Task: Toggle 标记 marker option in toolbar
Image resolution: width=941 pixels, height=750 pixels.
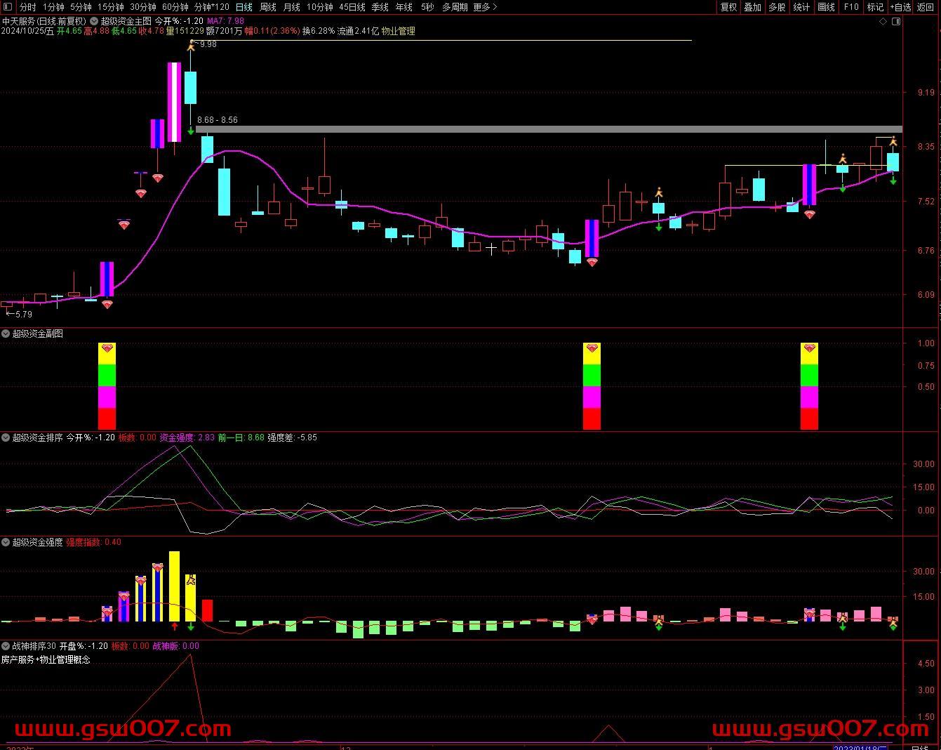Action: point(875,7)
